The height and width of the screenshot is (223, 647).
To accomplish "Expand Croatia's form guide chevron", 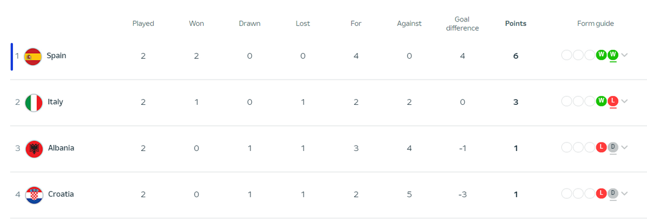I will 624,194.
